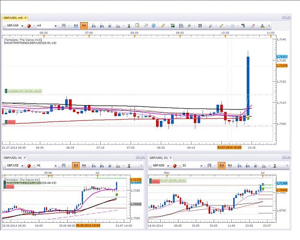
Task: Click the chart window icon right of the picture icon
Action: tap(181, 25)
